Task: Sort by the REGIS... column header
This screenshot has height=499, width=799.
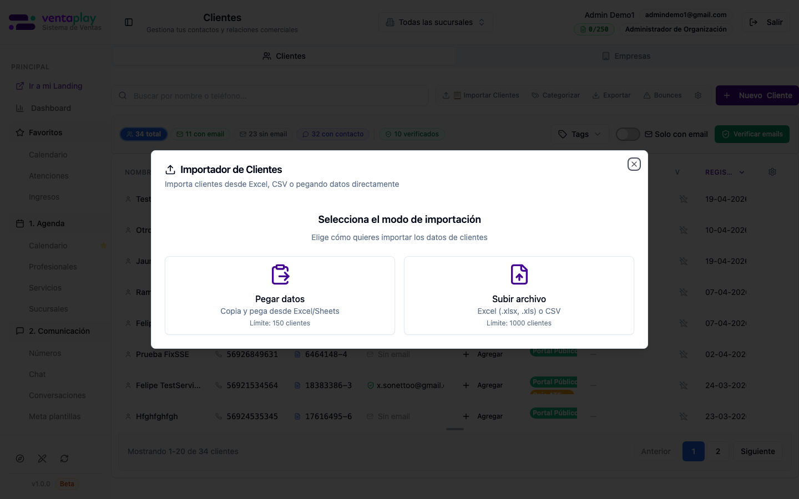Action: click(725, 172)
